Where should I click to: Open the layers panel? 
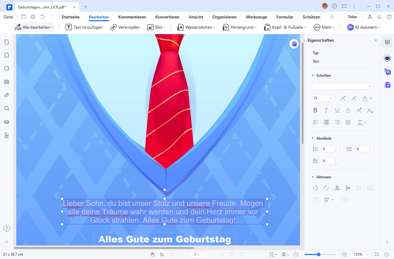pyautogui.click(x=7, y=122)
